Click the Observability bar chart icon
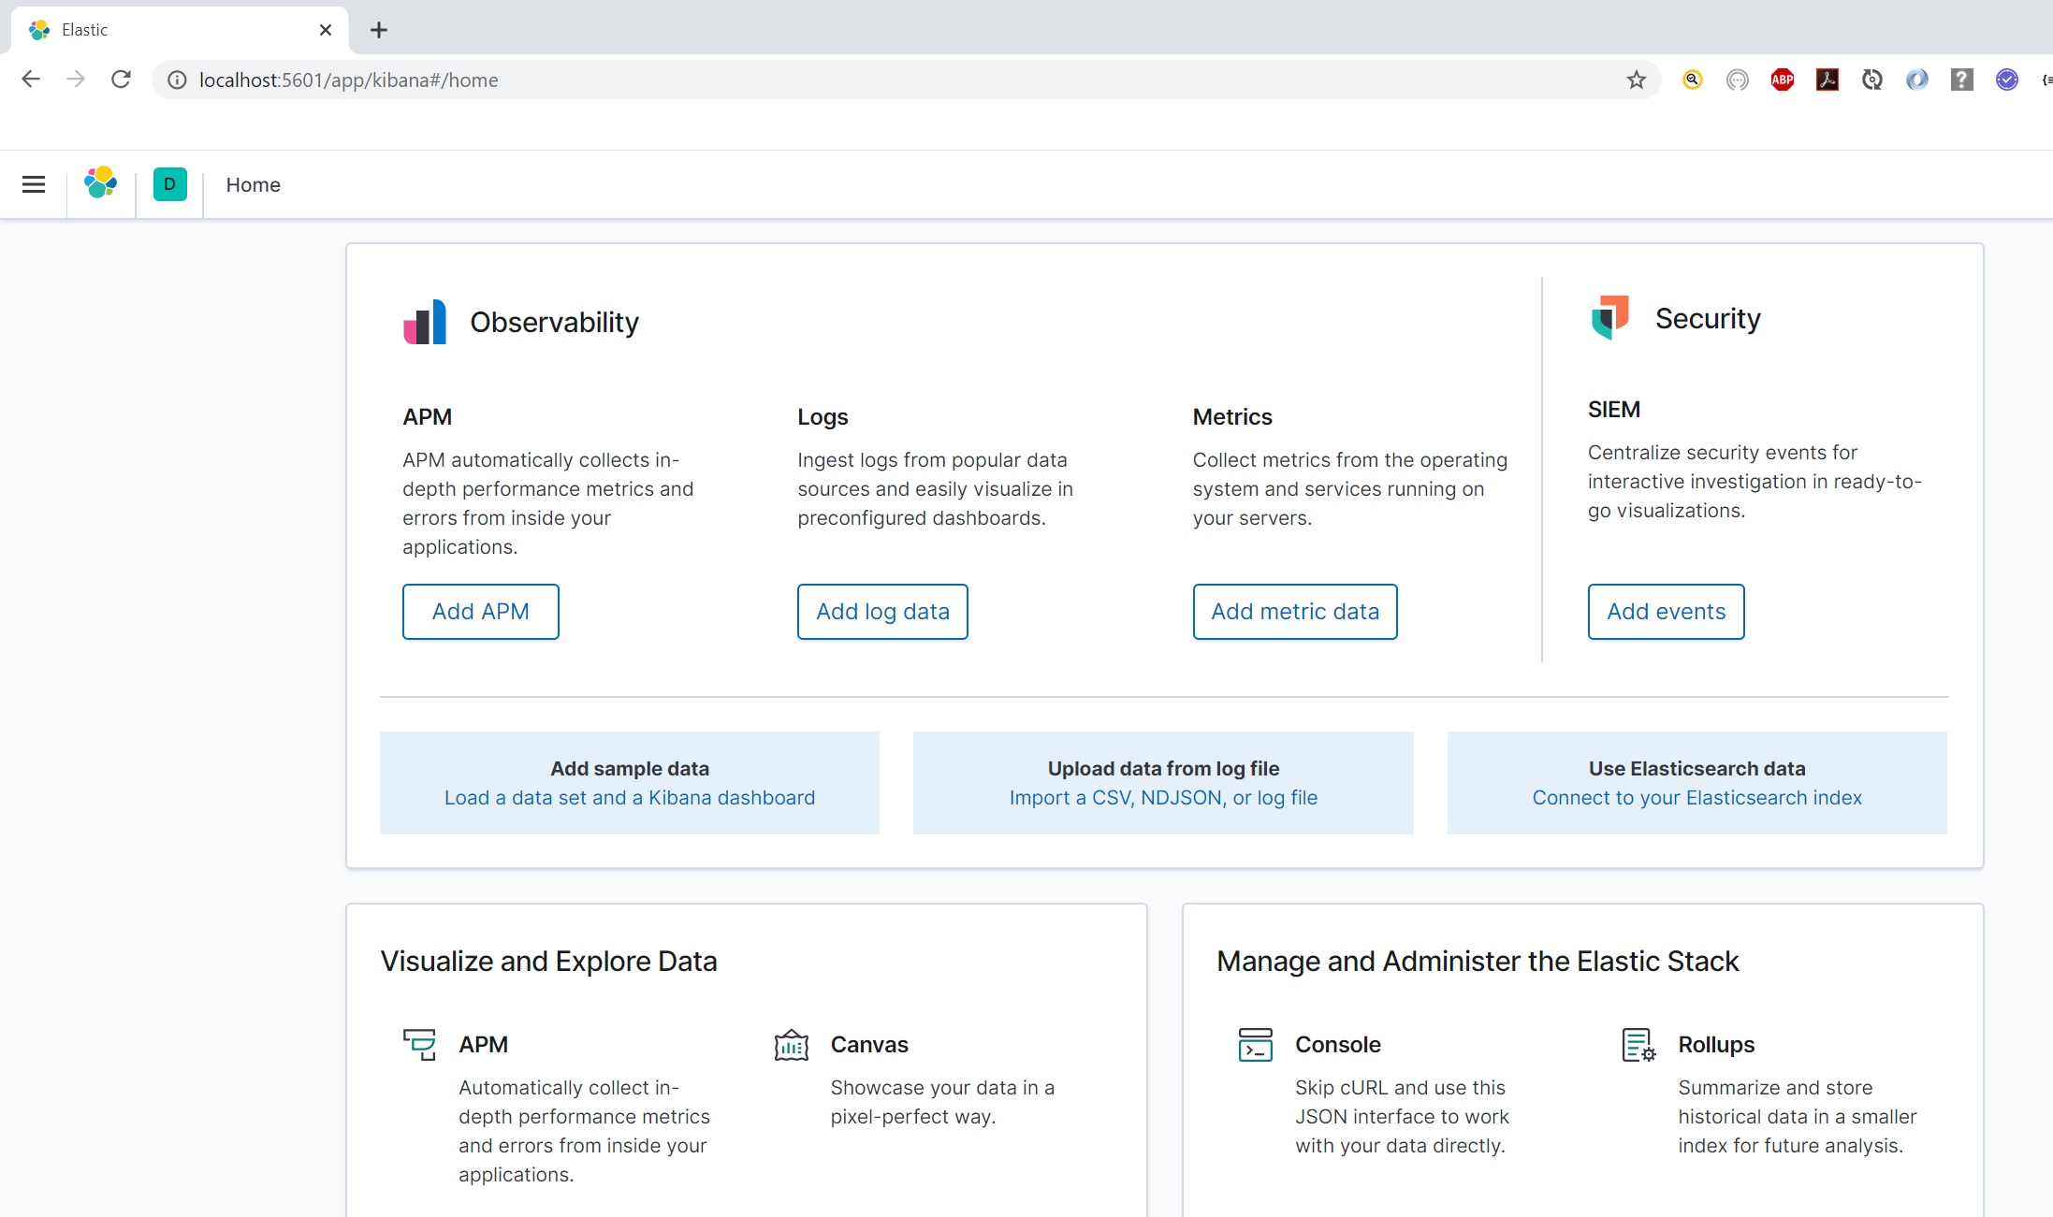The width and height of the screenshot is (2053, 1217). tap(425, 322)
